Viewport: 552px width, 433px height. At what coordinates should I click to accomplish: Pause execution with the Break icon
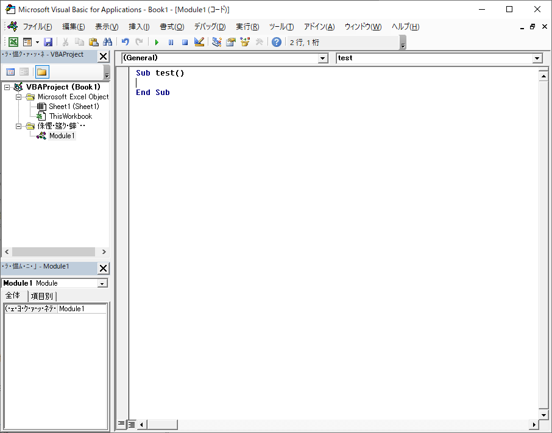[170, 41]
